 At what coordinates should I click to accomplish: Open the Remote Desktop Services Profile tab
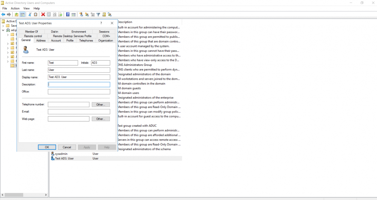click(x=72, y=36)
